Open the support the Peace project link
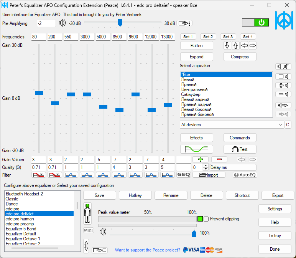 tap(148, 250)
